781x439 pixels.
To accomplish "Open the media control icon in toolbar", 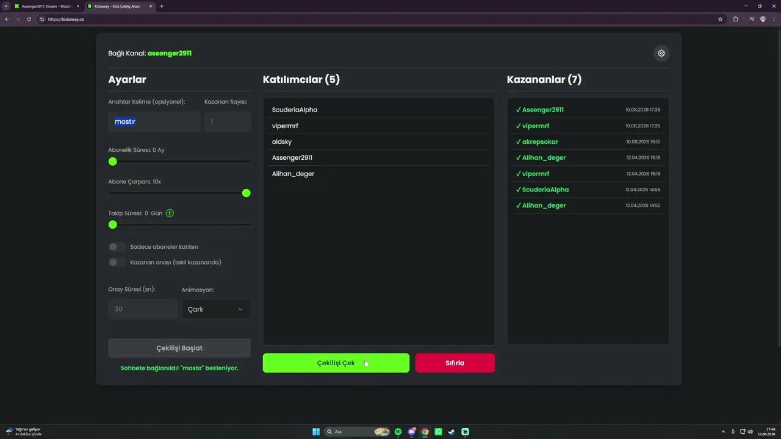I will [x=752, y=19].
